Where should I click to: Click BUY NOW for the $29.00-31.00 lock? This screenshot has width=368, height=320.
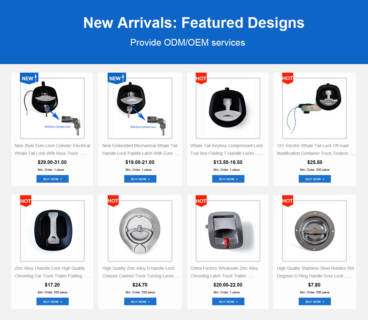pos(52,179)
